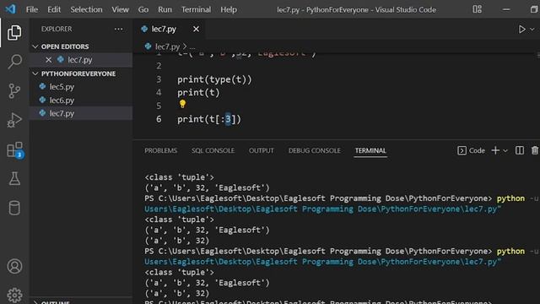Click the print(t[:3]) code line
The width and height of the screenshot is (540, 304).
click(209, 119)
